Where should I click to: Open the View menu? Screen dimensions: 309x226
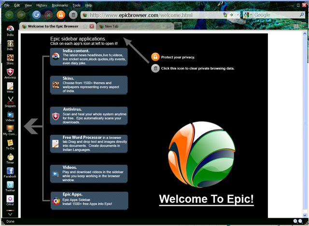pos(28,5)
